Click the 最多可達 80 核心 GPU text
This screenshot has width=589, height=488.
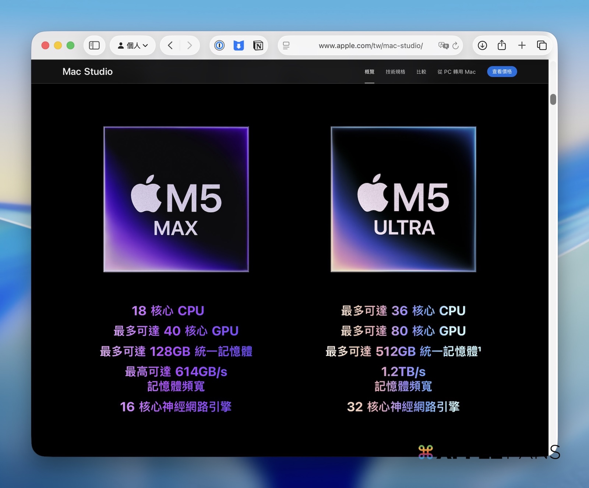403,331
